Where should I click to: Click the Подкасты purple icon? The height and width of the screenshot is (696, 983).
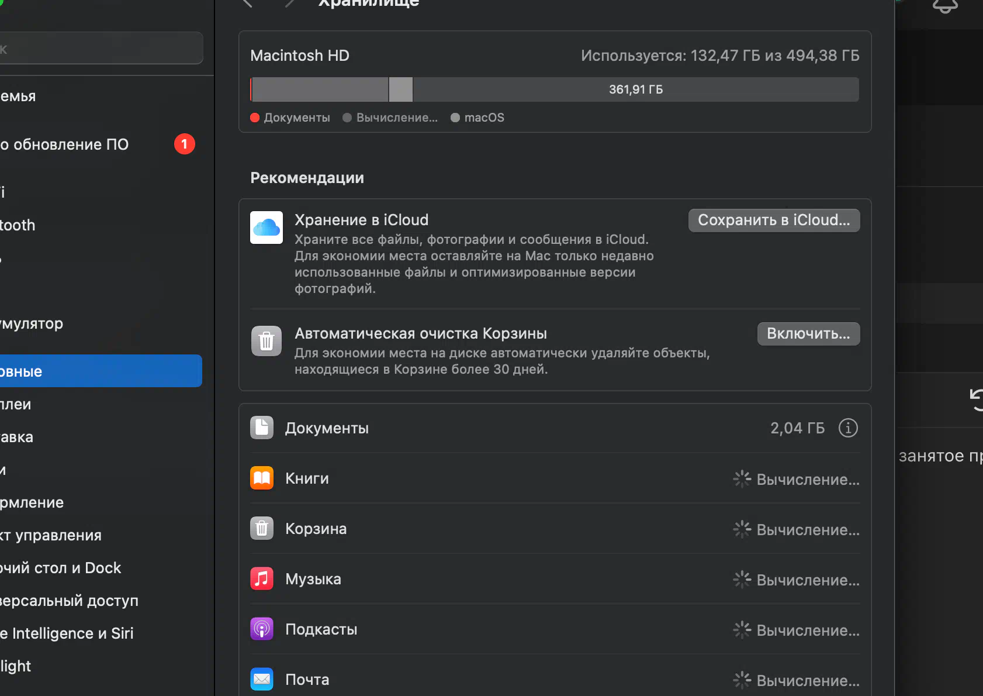(262, 629)
